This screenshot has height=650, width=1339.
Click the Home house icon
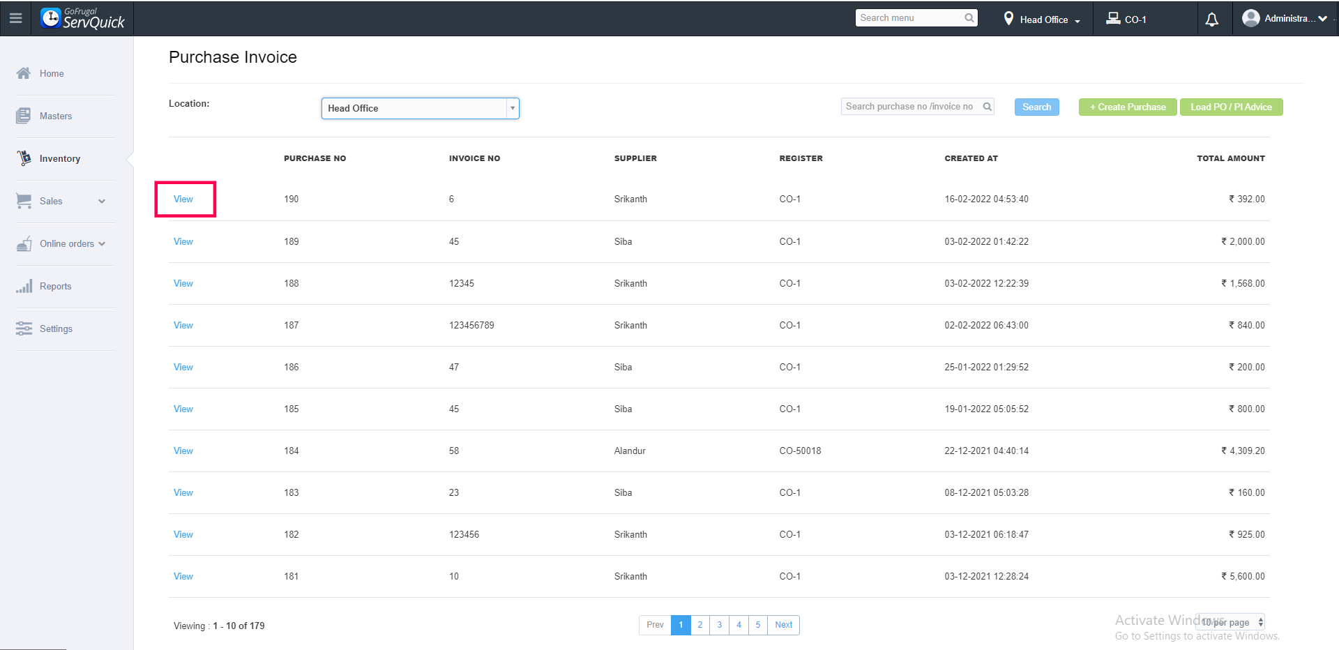coord(24,73)
